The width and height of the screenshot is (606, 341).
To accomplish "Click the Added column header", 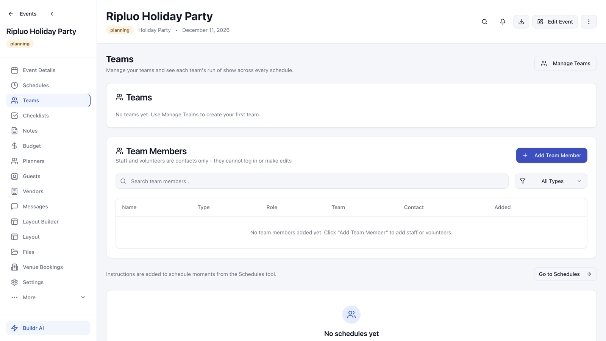I will point(502,207).
